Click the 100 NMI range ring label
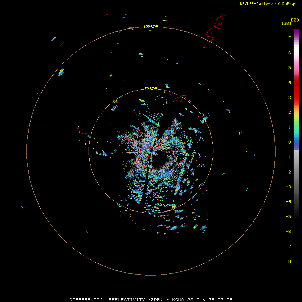 click(151, 27)
